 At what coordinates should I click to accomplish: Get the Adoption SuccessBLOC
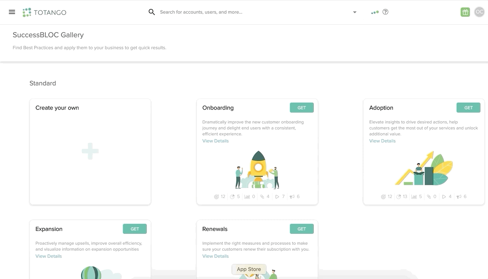469,107
